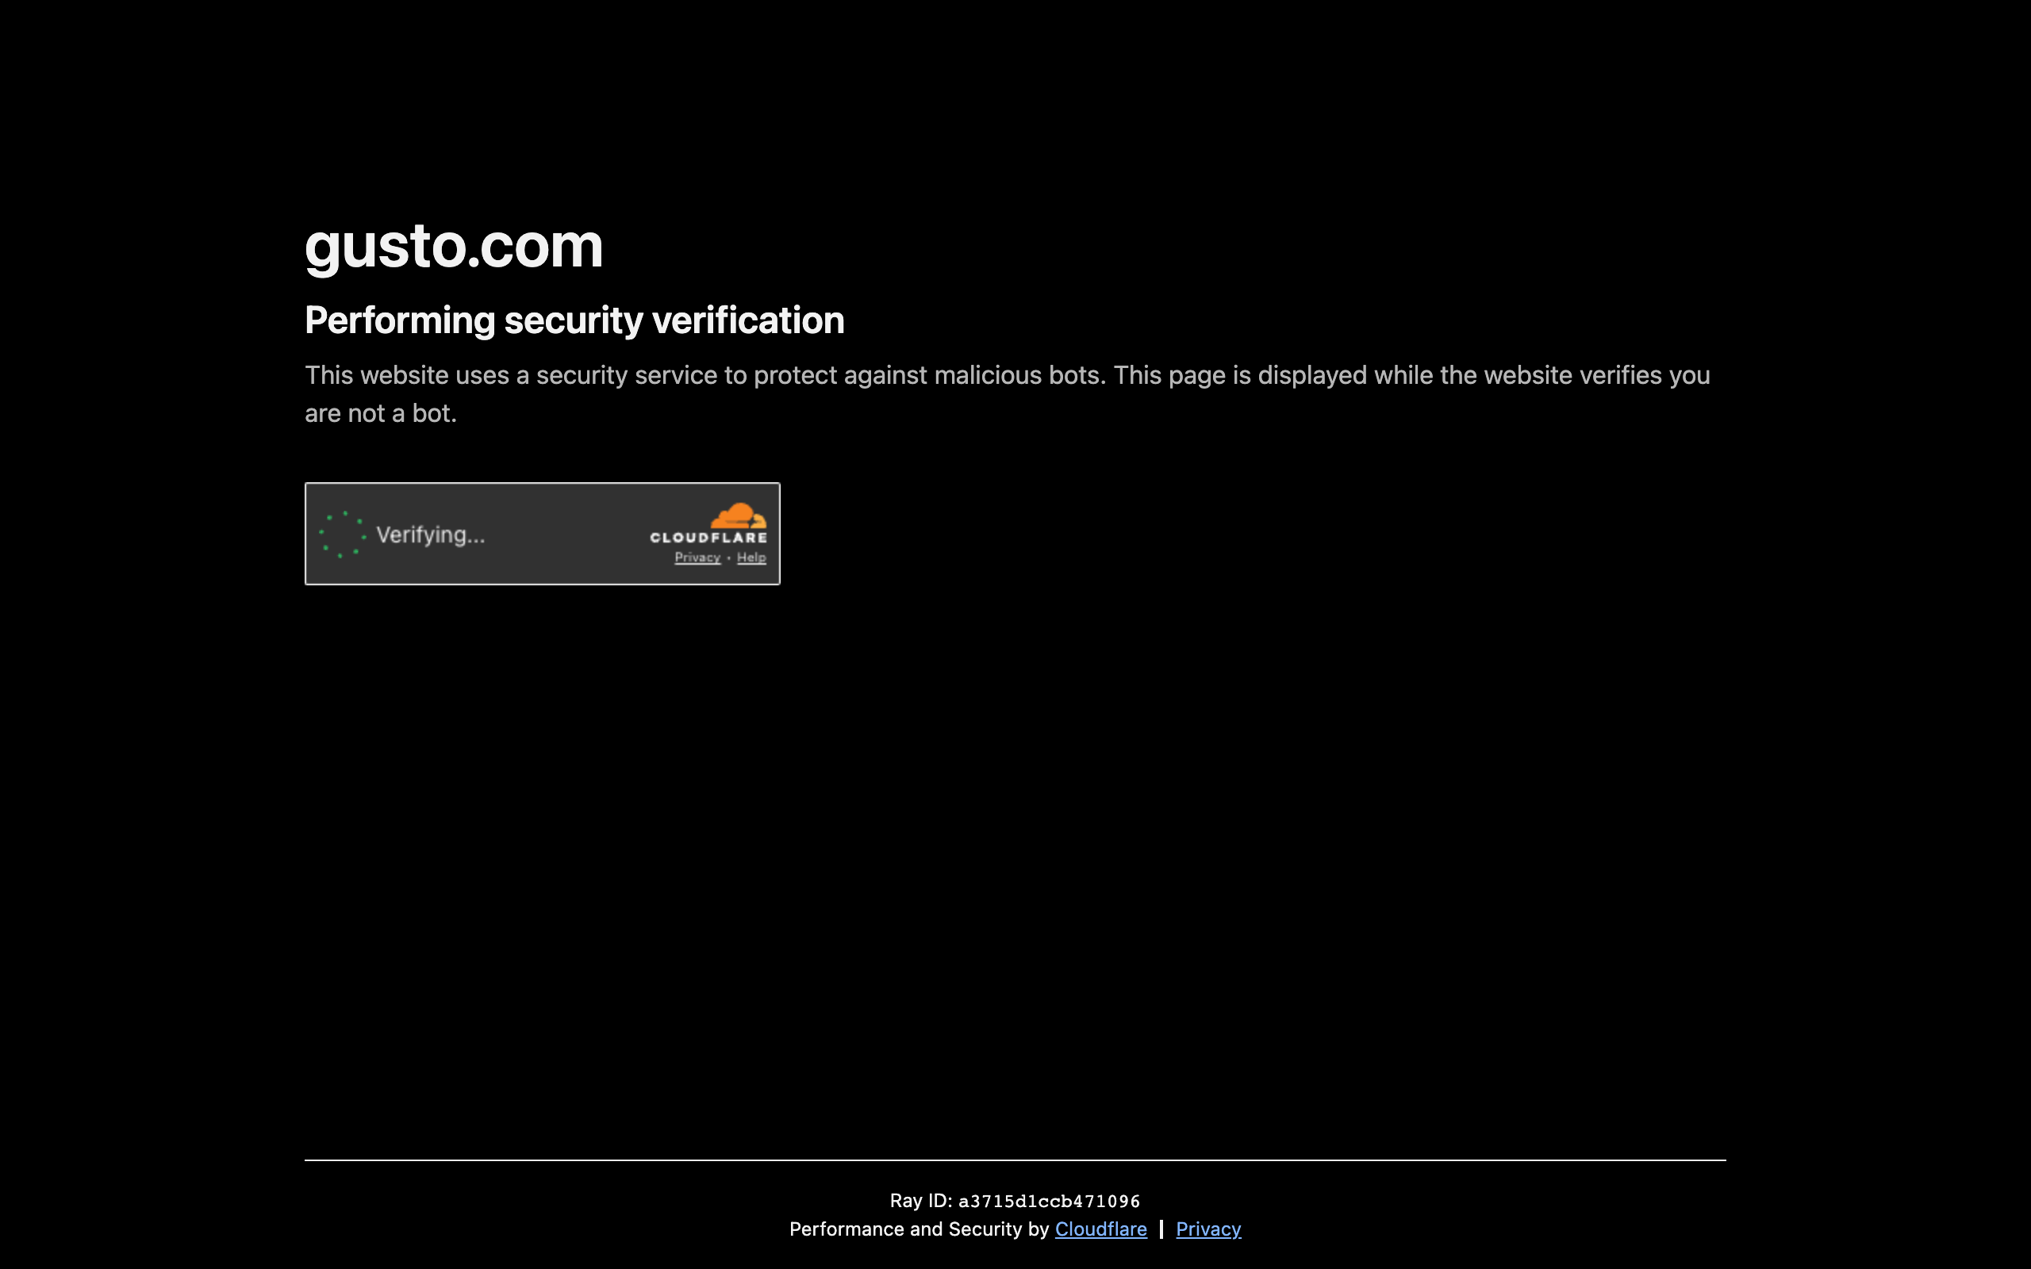Click the Cloudflare cloud logo in widget

click(x=738, y=516)
